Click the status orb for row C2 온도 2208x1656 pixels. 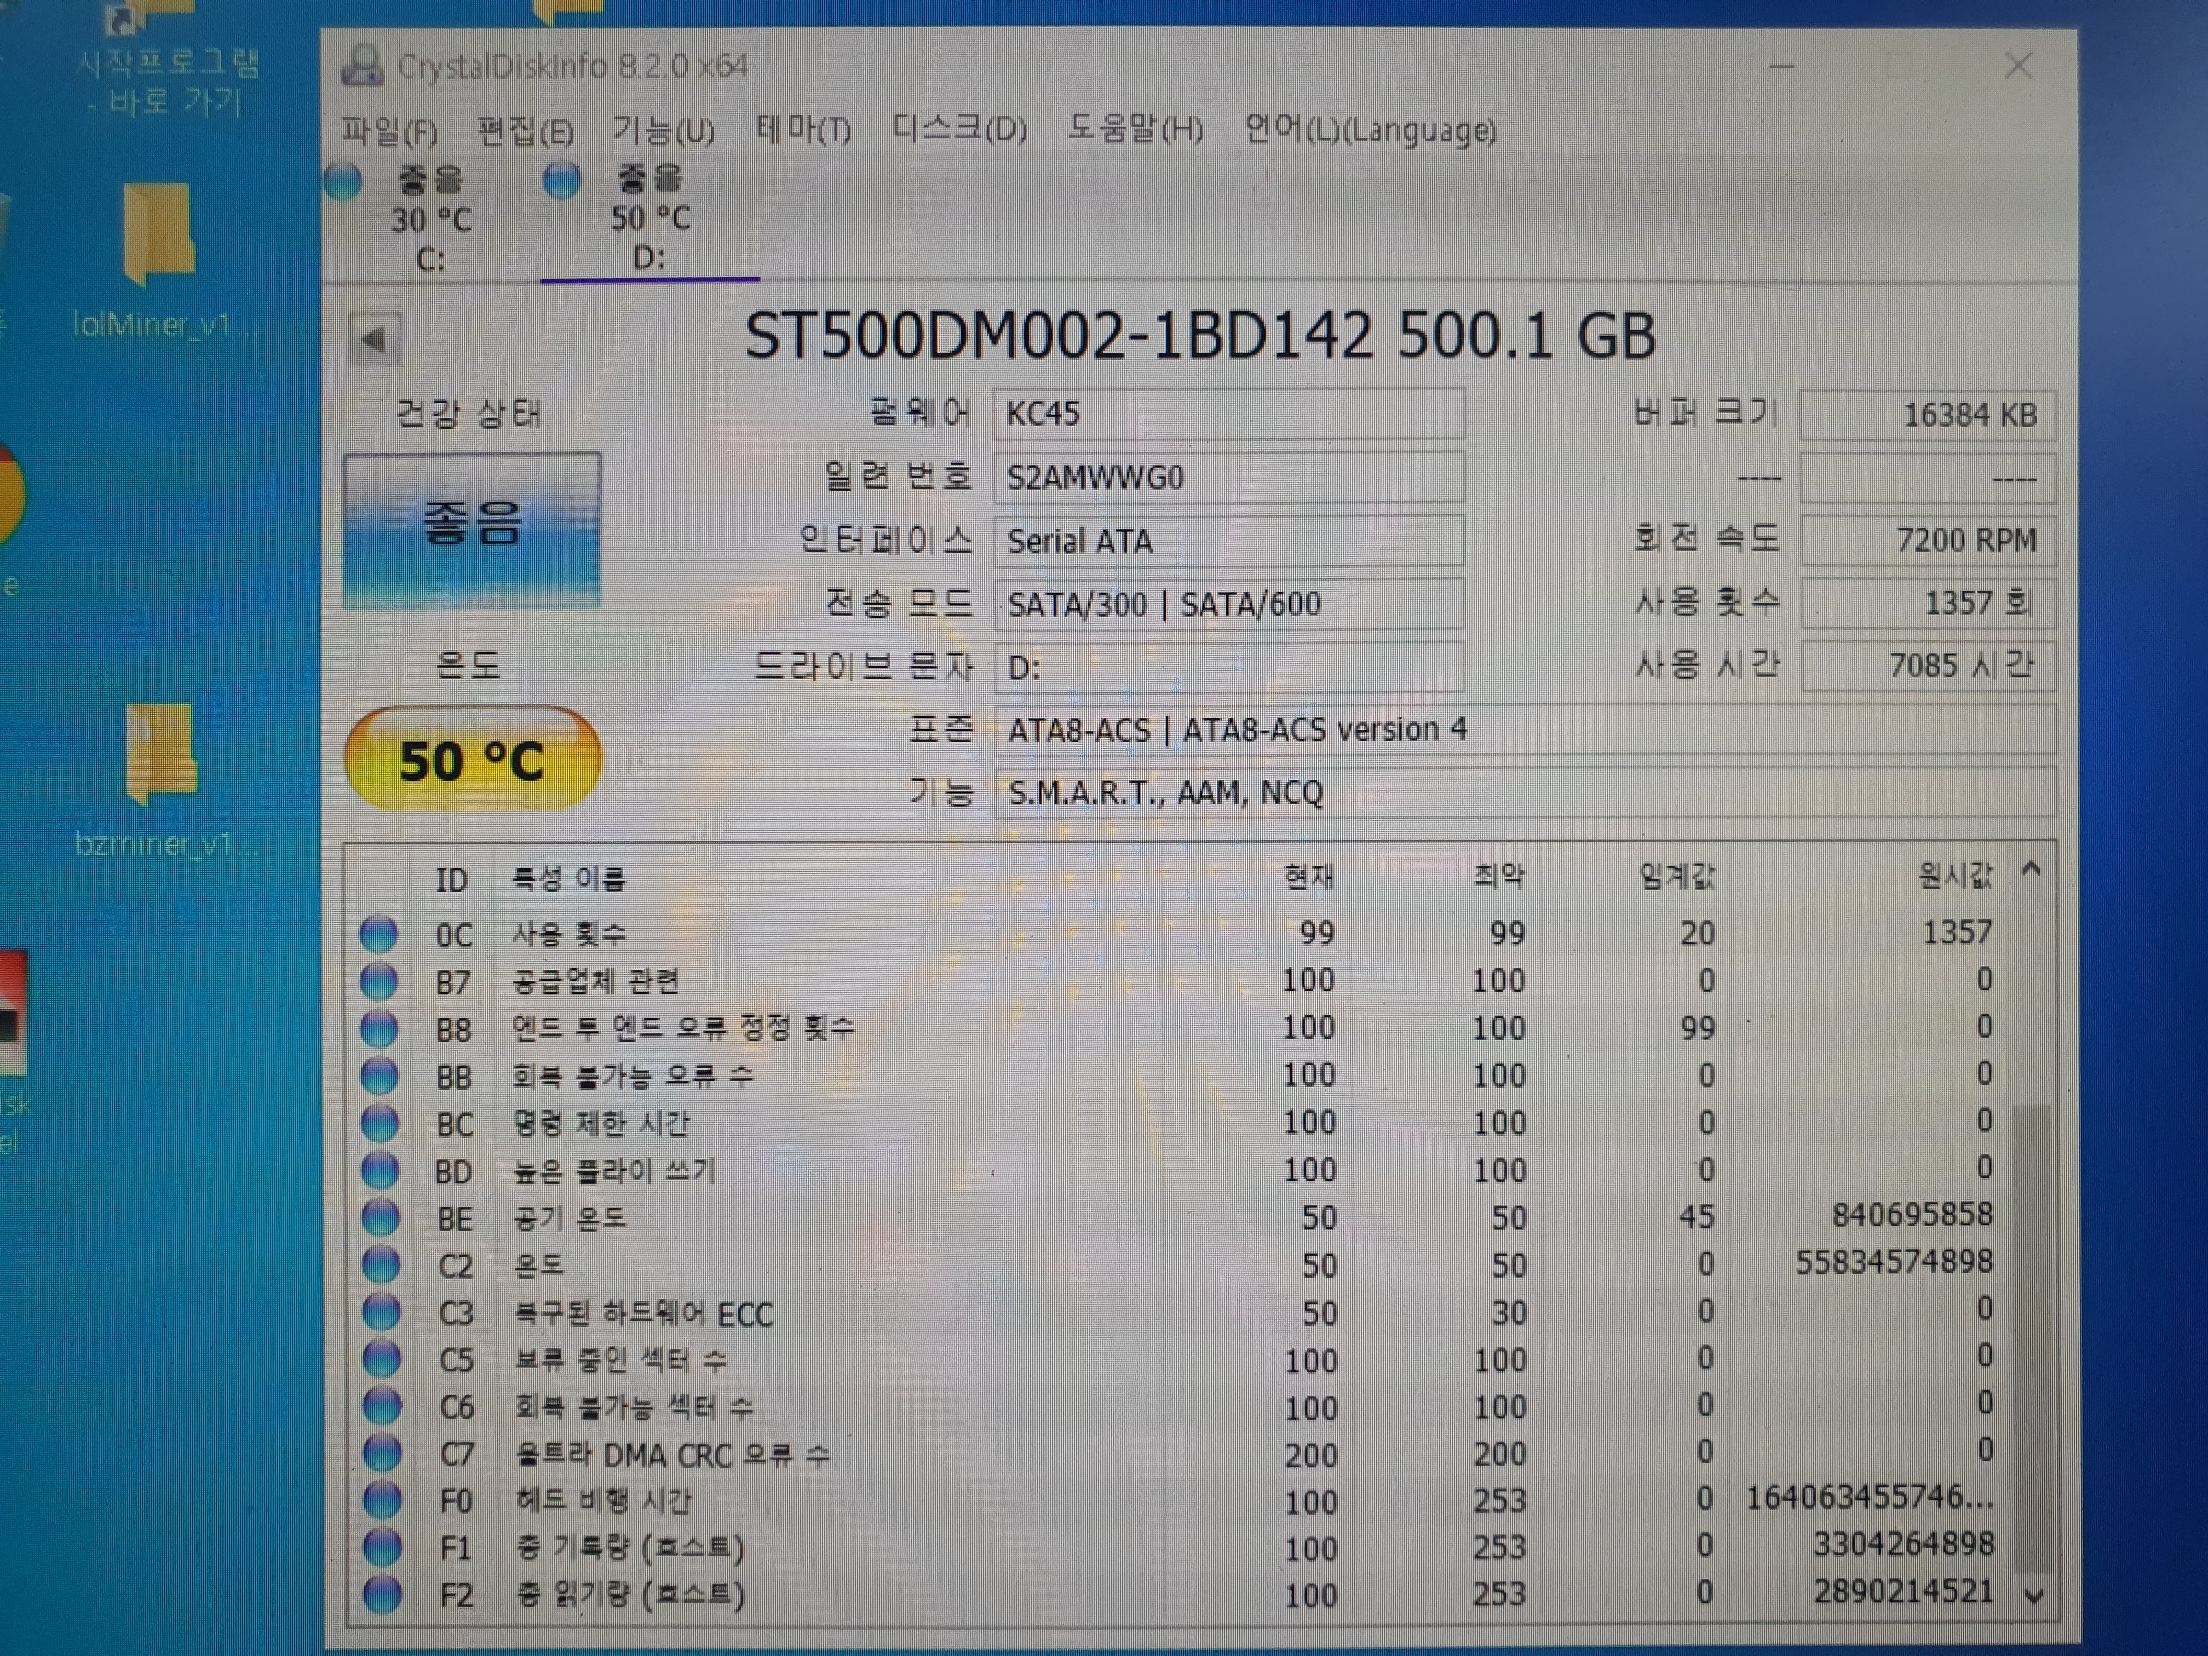coord(381,1266)
